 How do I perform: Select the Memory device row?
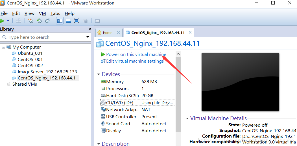pyautogui.click(x=138, y=82)
